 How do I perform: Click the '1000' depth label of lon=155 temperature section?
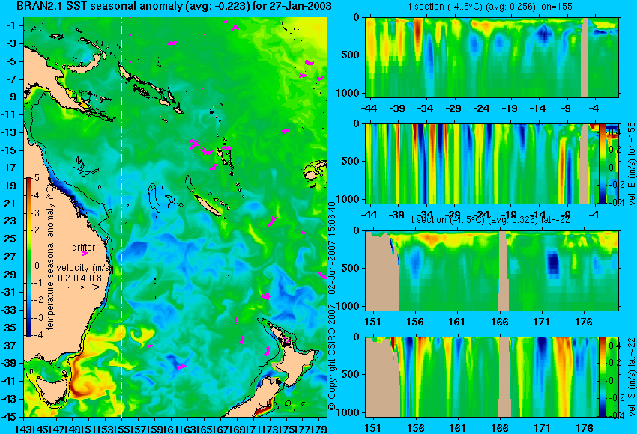click(x=348, y=93)
